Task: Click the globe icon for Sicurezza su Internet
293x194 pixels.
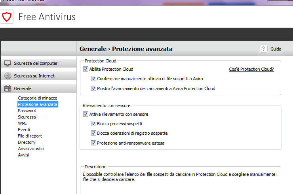Action: click(x=8, y=76)
